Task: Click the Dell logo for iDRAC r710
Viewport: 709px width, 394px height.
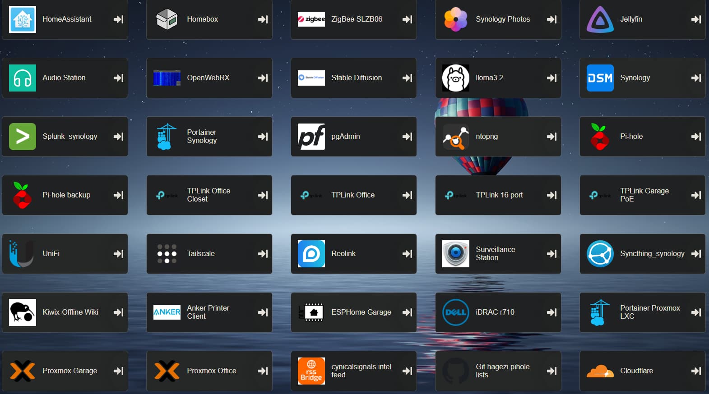Action: tap(455, 312)
